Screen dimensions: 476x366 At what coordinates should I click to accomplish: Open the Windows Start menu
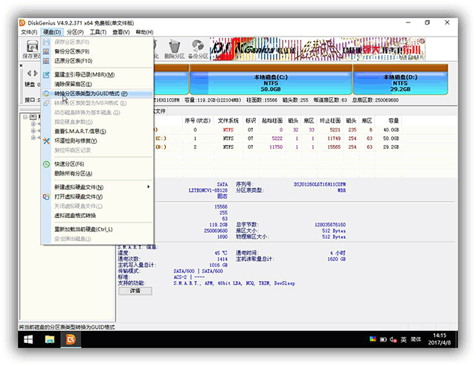click(x=28, y=339)
